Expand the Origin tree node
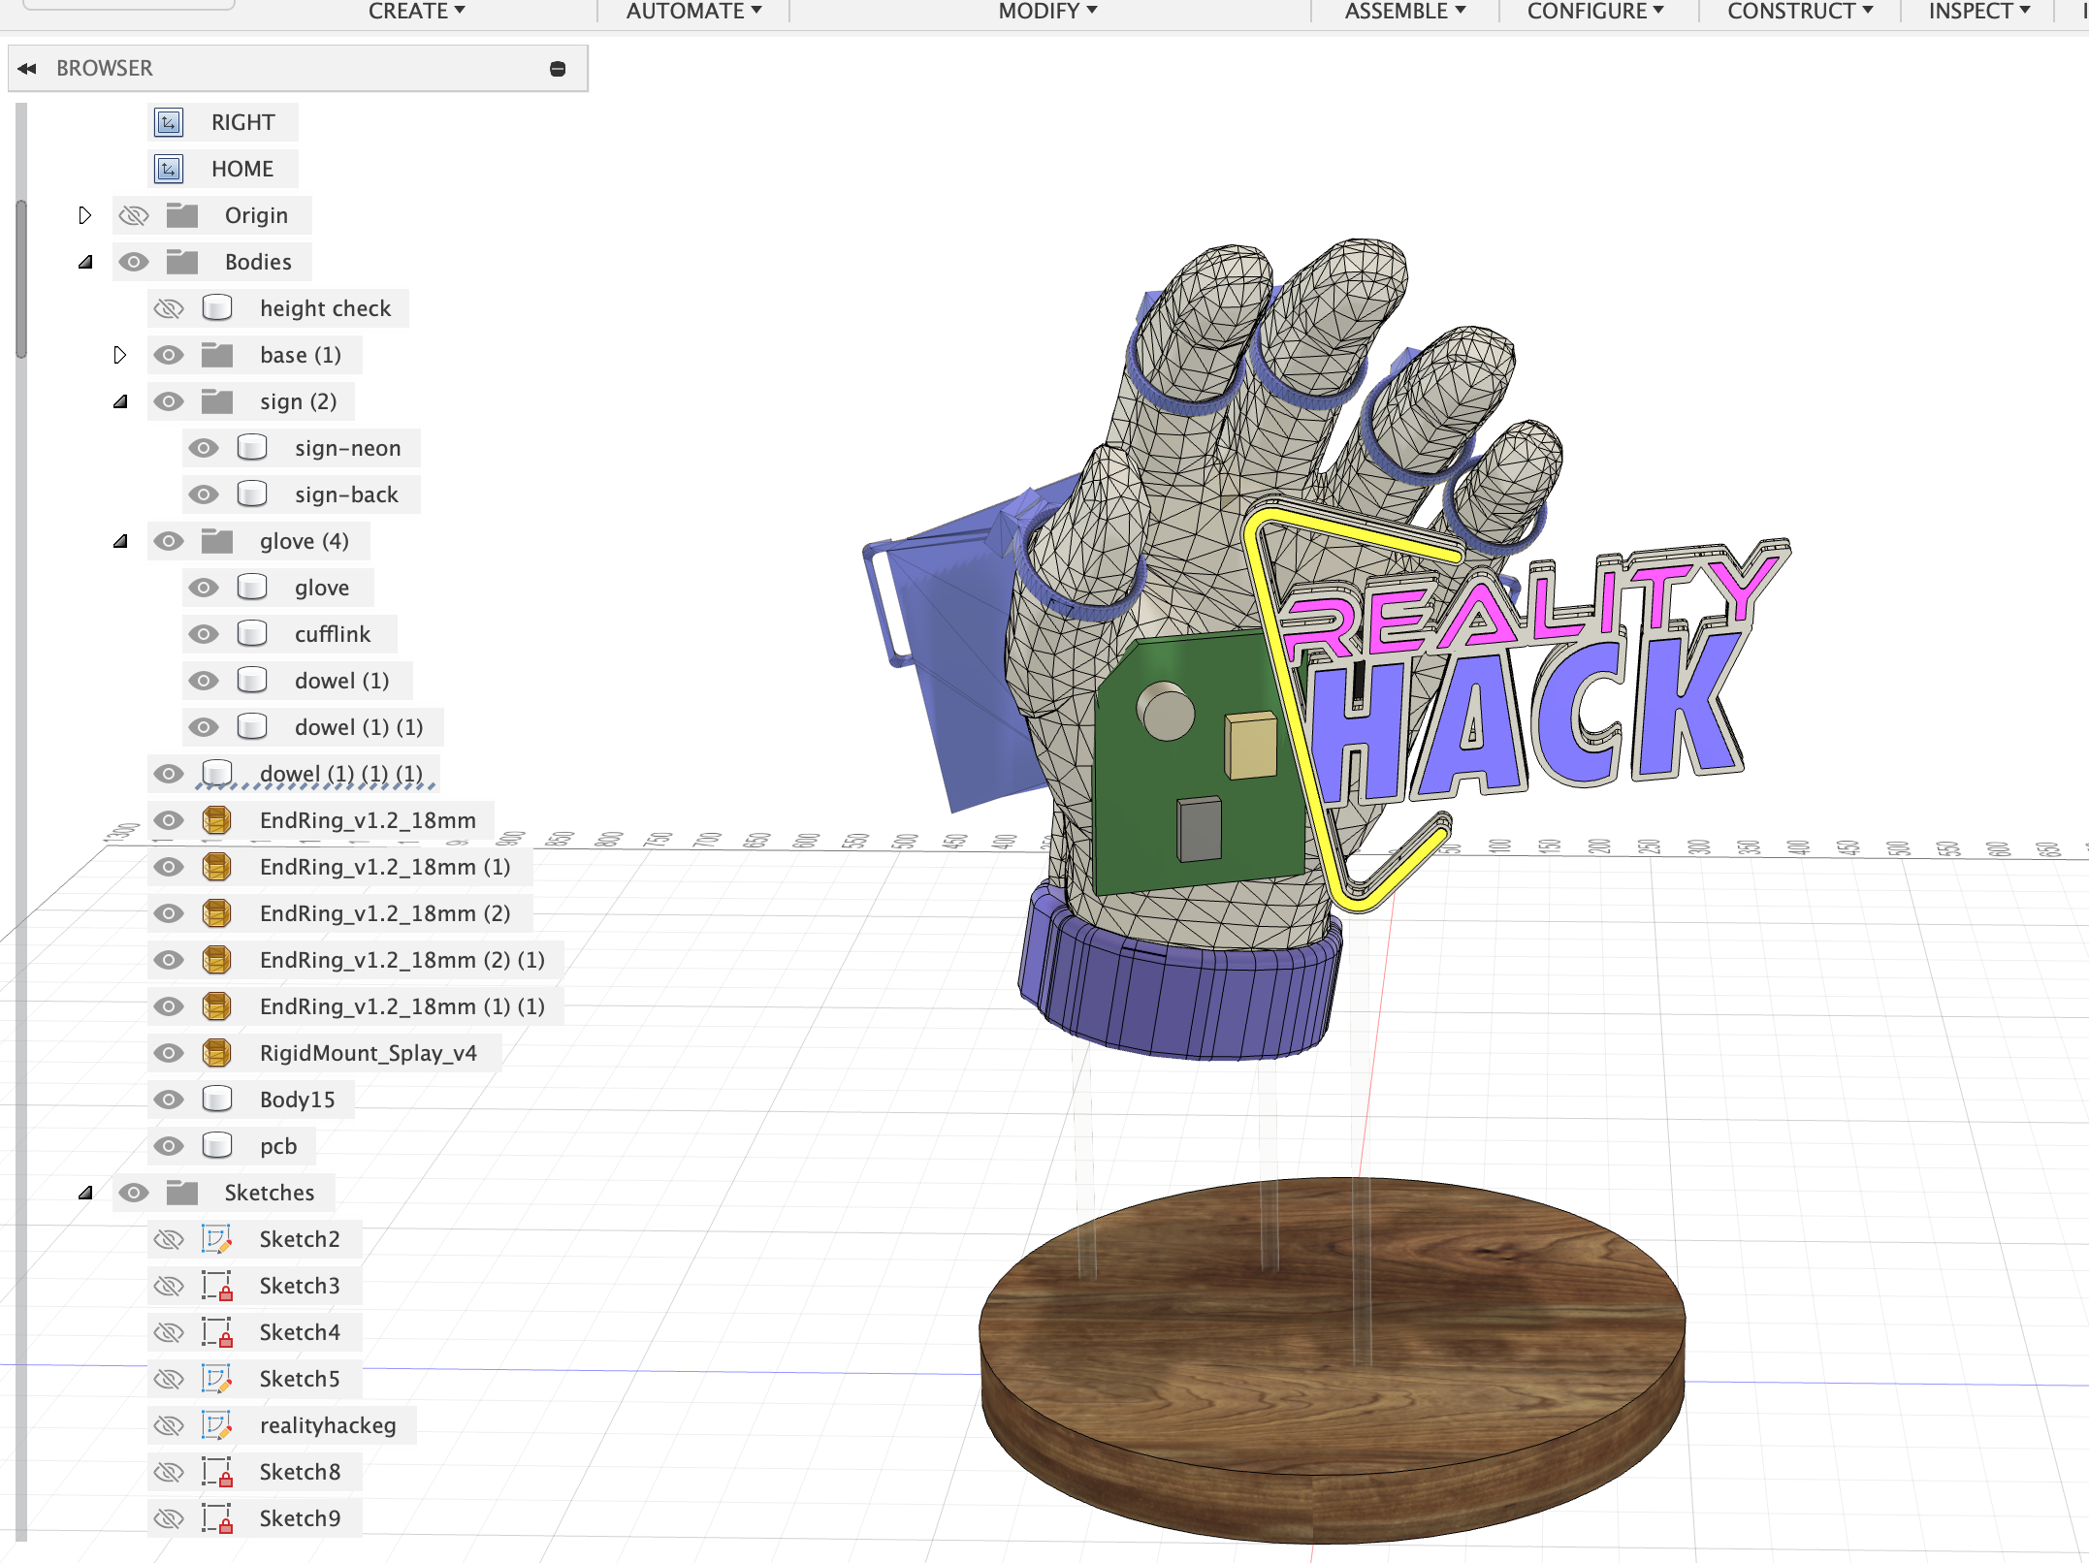The image size is (2089, 1563). coord(85,214)
